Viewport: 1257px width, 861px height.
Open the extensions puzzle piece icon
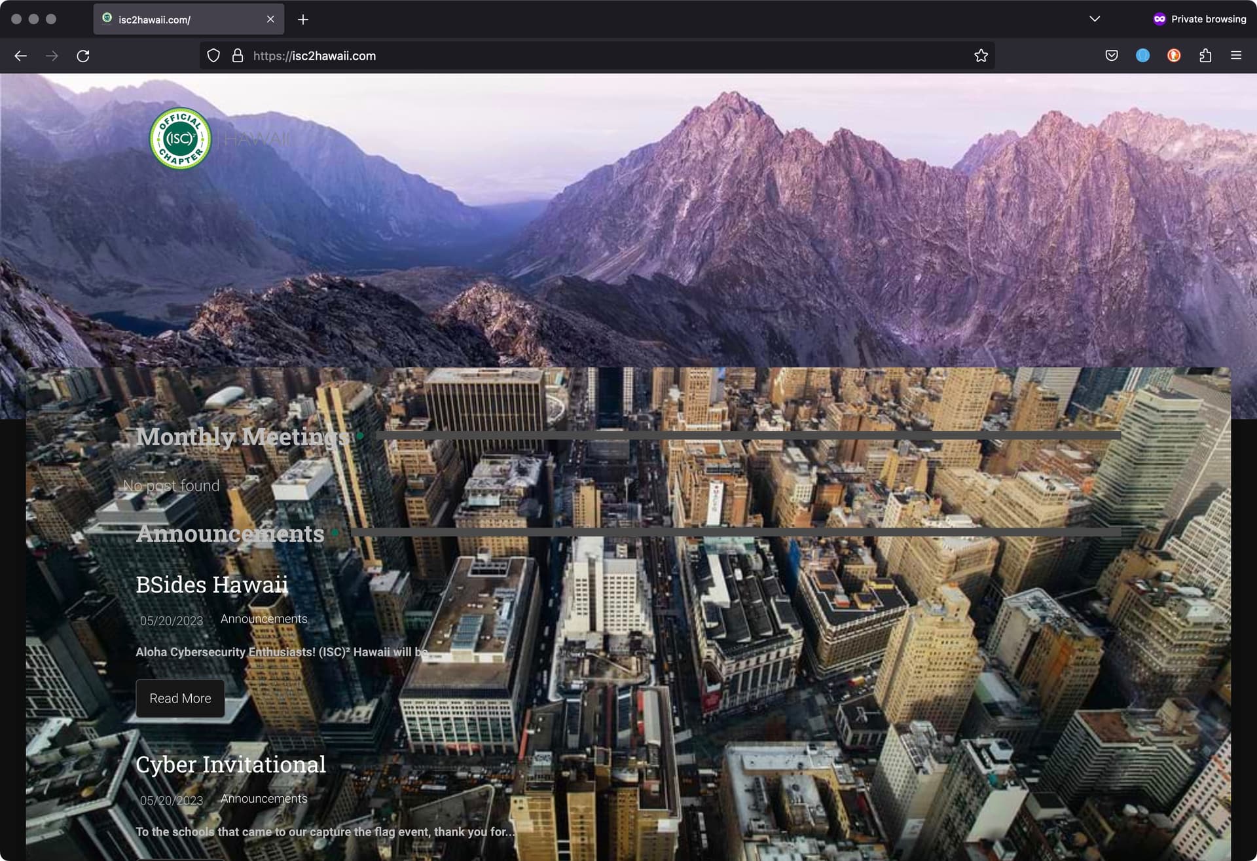pyautogui.click(x=1205, y=56)
